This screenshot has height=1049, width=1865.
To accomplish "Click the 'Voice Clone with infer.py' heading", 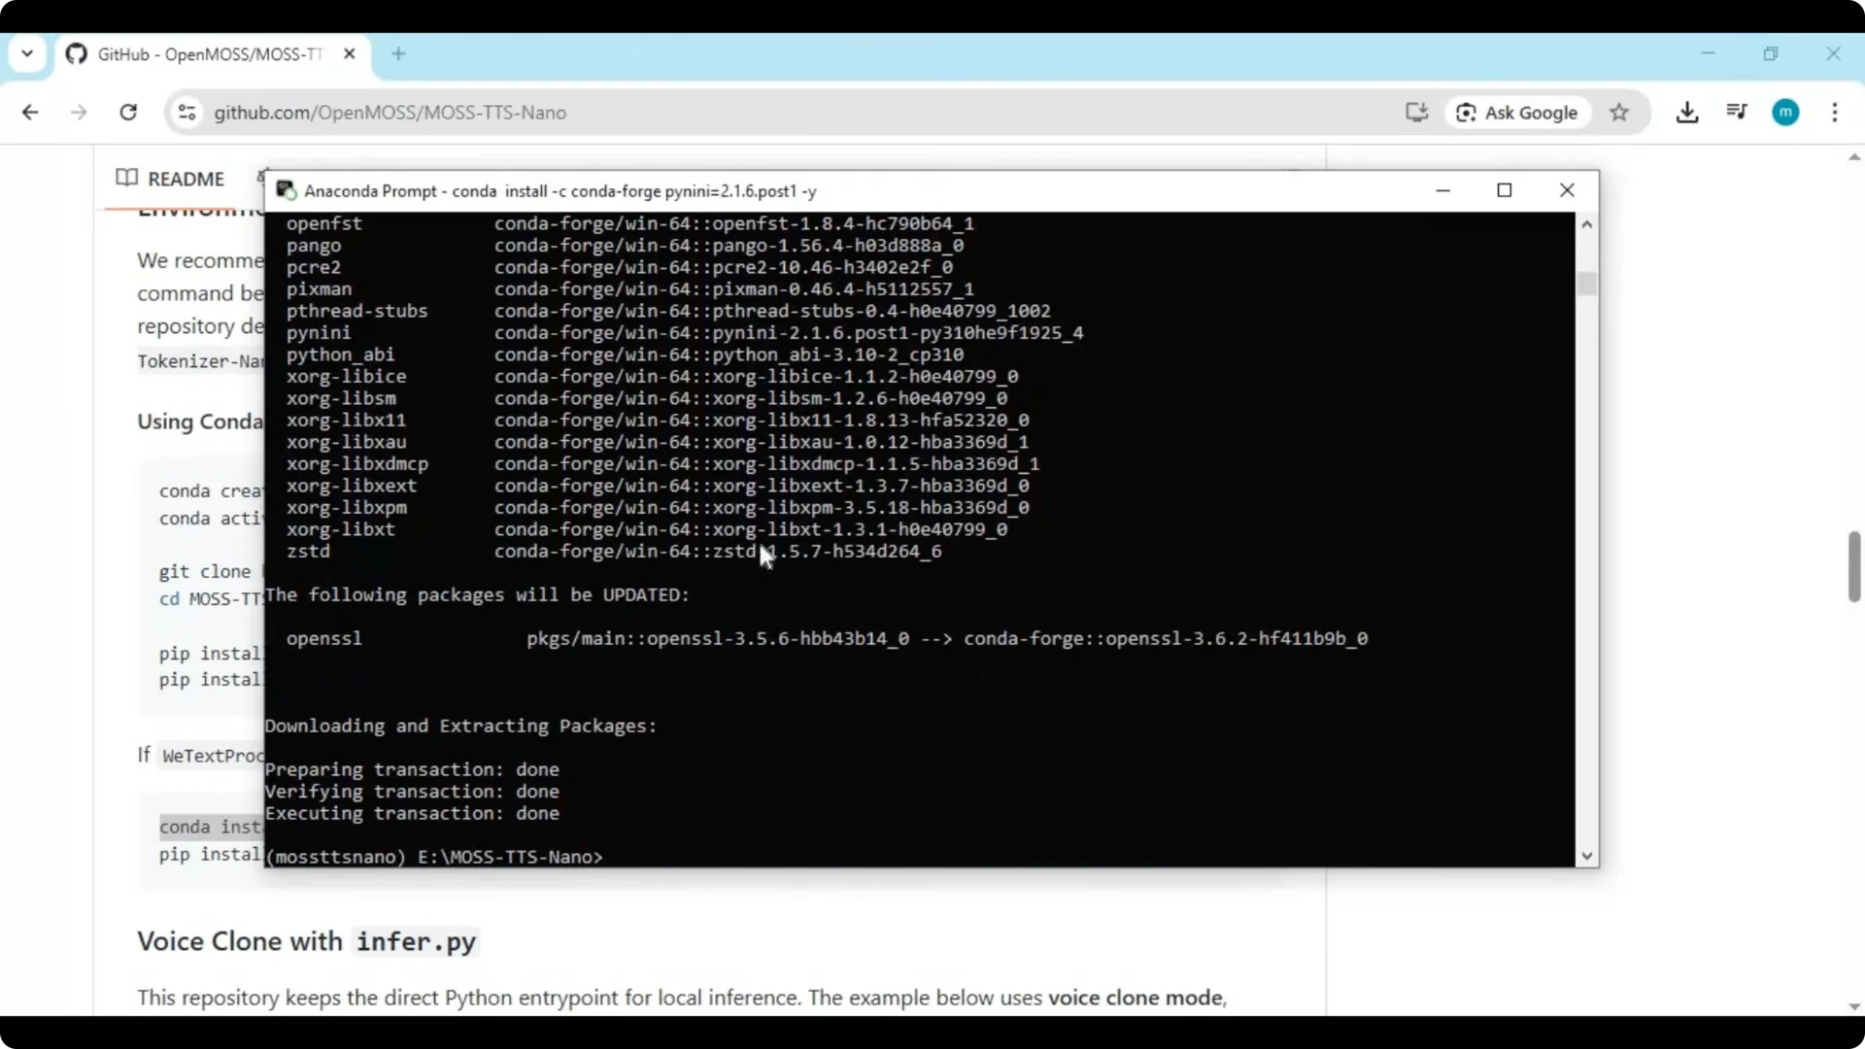I will [307, 941].
